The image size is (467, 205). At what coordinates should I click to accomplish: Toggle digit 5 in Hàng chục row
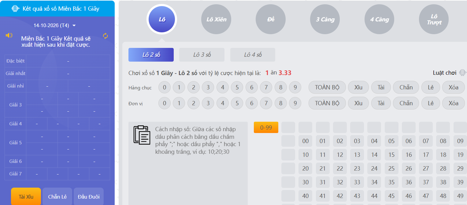[x=237, y=88]
